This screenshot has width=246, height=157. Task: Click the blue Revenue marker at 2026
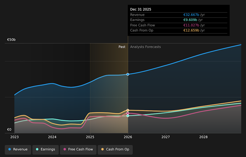point(128,74)
